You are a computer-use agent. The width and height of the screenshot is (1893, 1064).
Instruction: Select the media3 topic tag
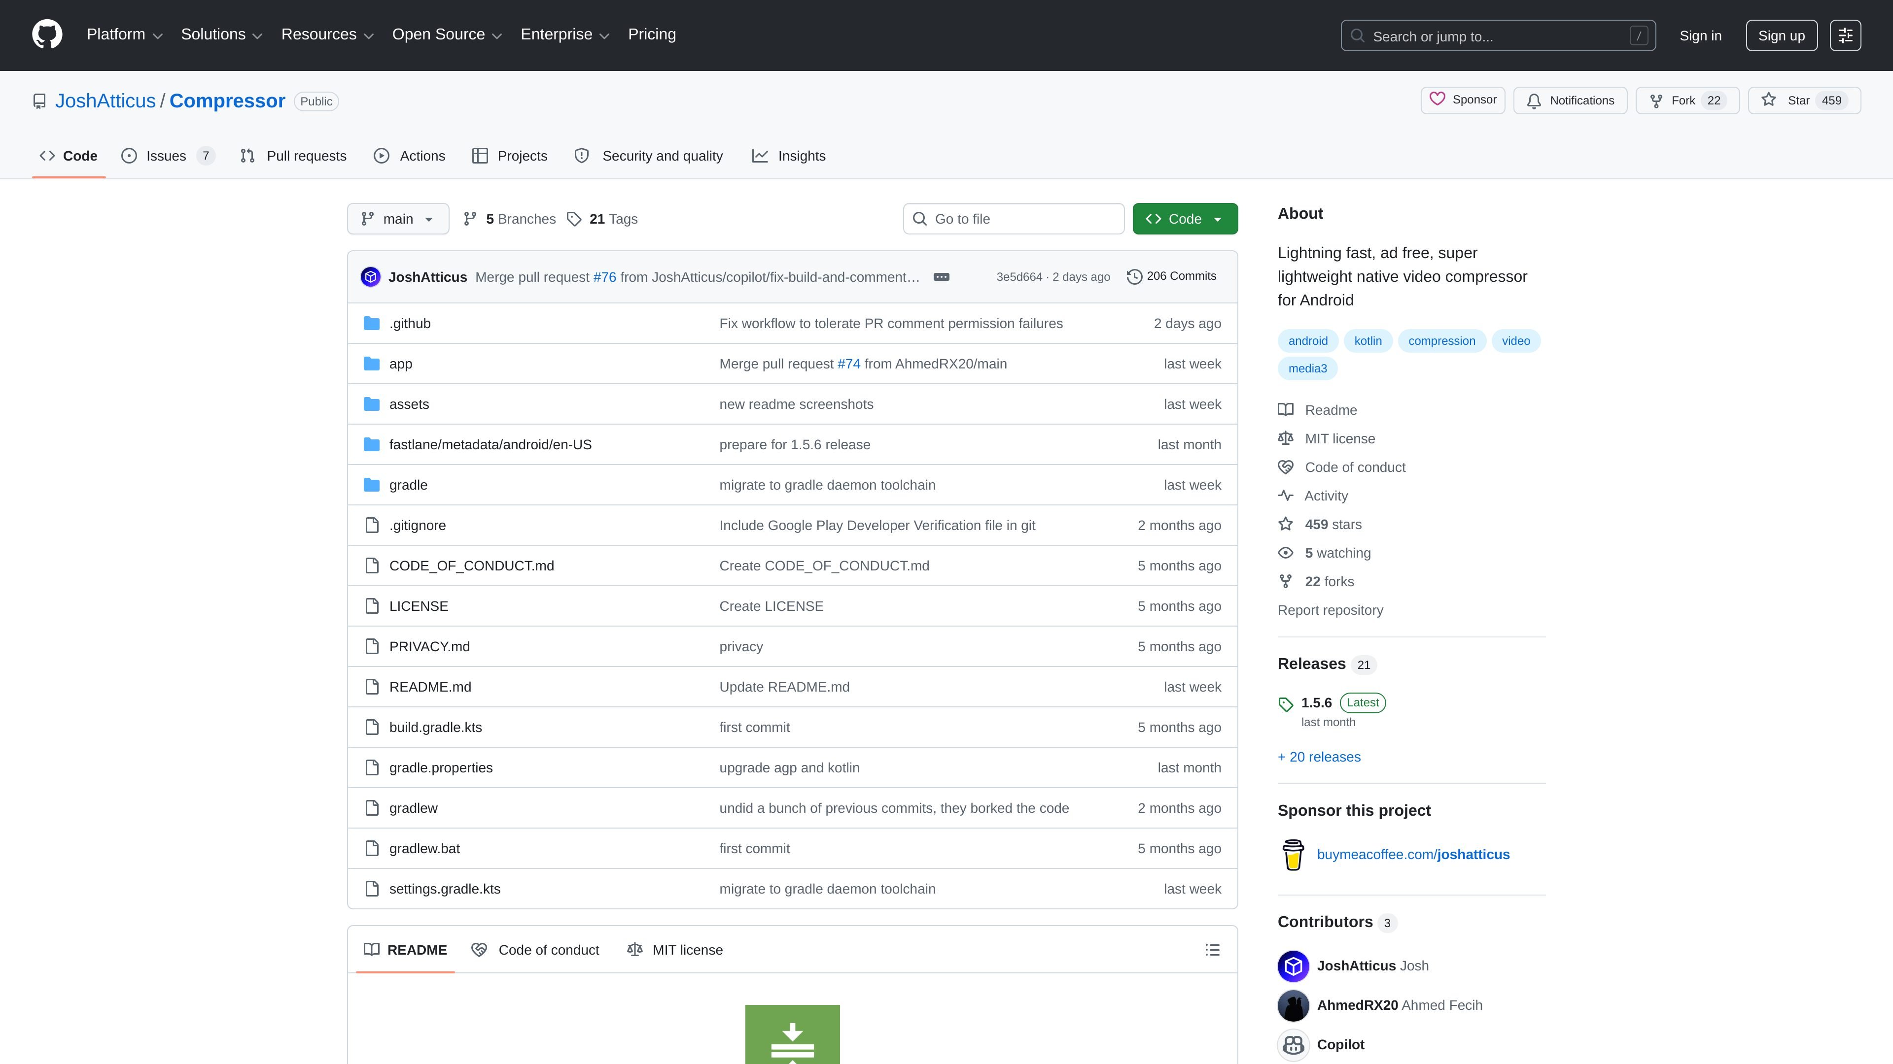click(x=1307, y=368)
